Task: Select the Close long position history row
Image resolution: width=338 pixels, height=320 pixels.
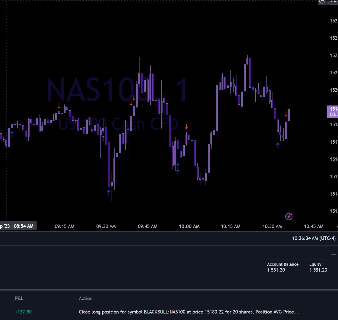Action: [x=189, y=312]
